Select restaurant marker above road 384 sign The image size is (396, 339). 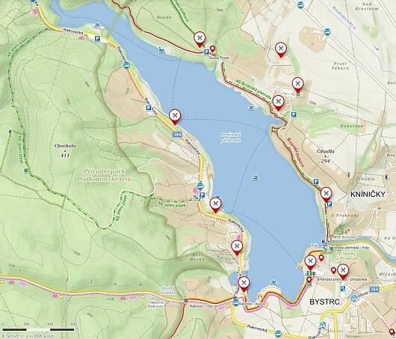[175, 117]
